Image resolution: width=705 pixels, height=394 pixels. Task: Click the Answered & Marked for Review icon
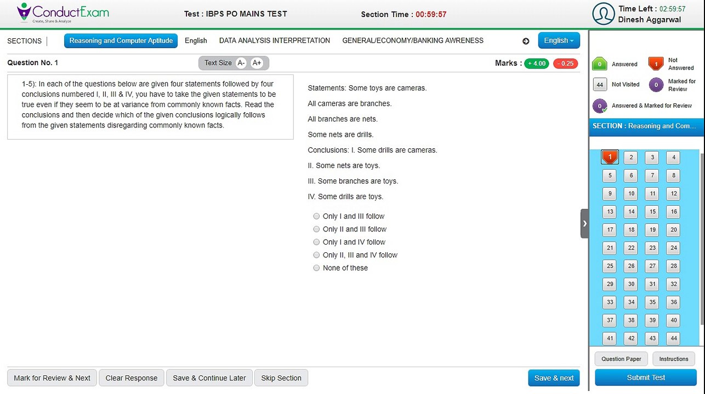(x=600, y=106)
